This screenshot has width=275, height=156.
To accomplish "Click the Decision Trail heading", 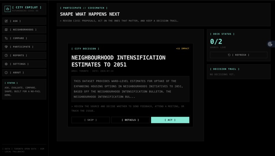I will (225, 69).
